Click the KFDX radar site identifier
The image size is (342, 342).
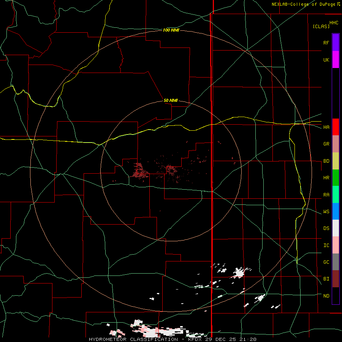[x=196, y=339]
